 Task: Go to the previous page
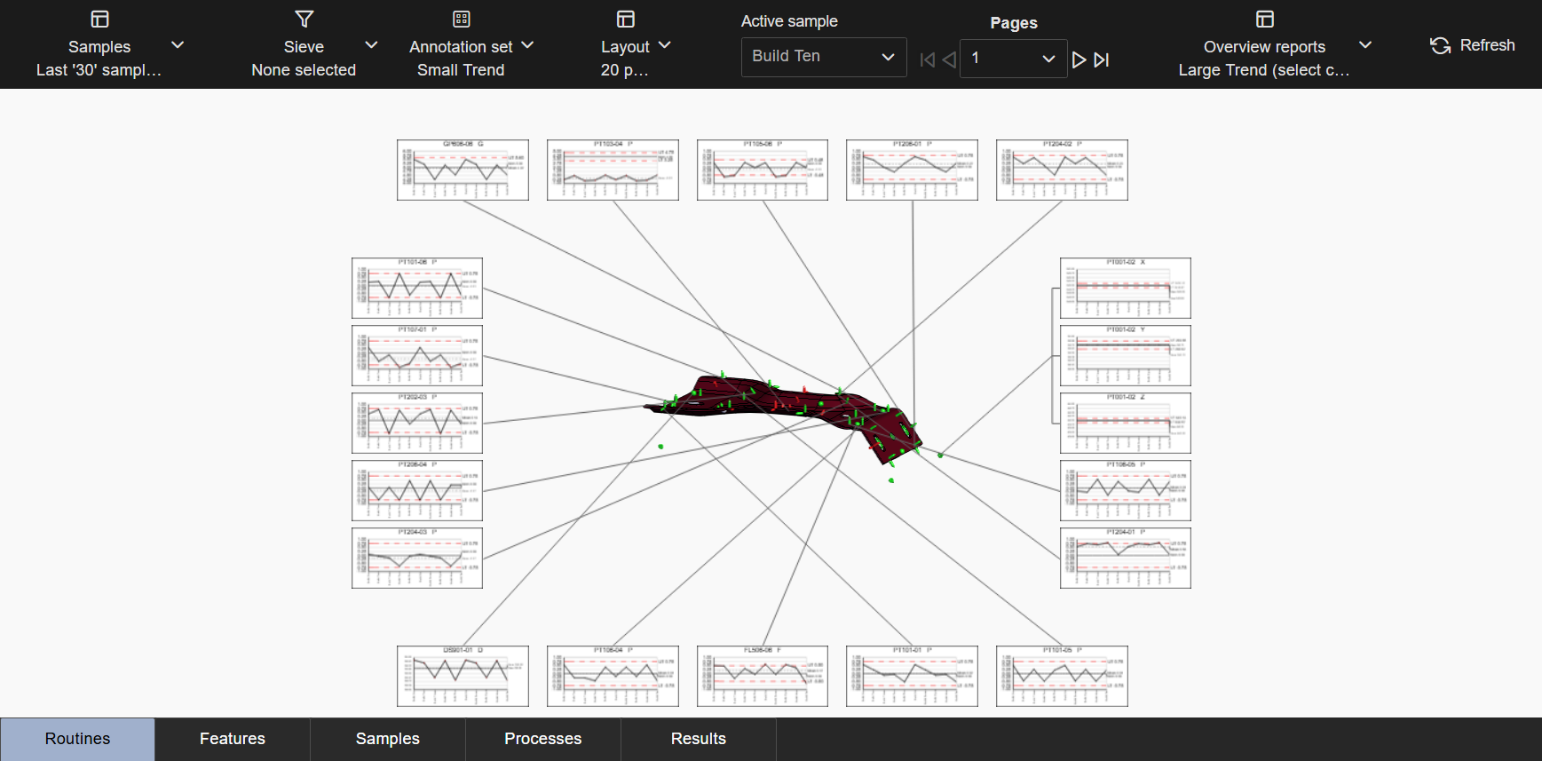(x=949, y=59)
